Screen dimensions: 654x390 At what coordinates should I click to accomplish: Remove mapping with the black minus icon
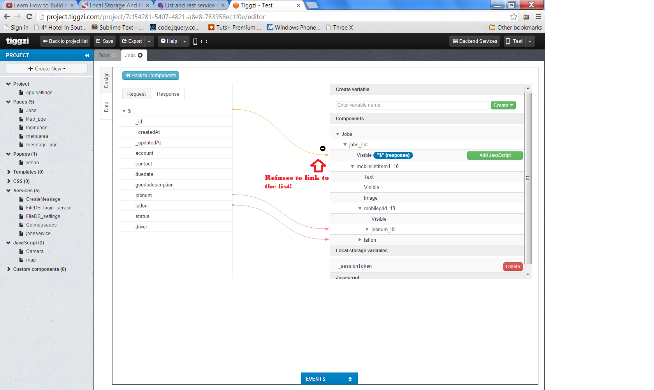pyautogui.click(x=322, y=148)
